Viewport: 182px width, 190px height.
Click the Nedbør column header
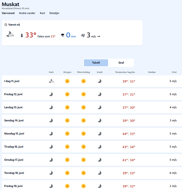(x=152, y=72)
